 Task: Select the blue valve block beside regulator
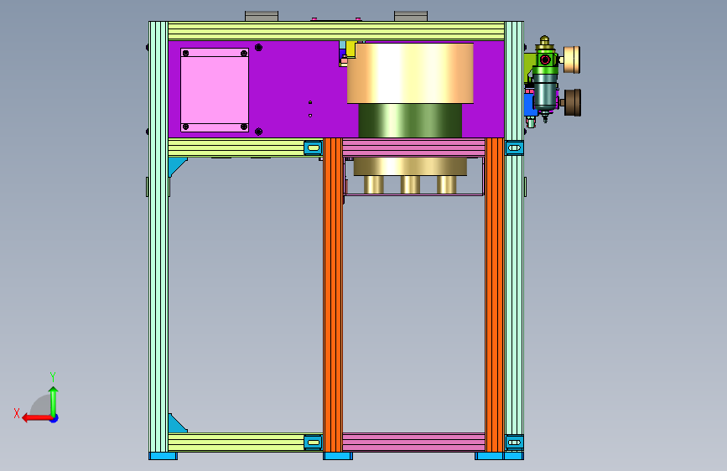(x=531, y=106)
